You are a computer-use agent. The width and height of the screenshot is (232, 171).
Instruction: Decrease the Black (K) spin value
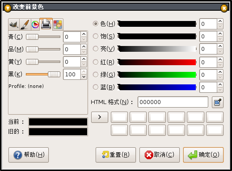point(84,77)
